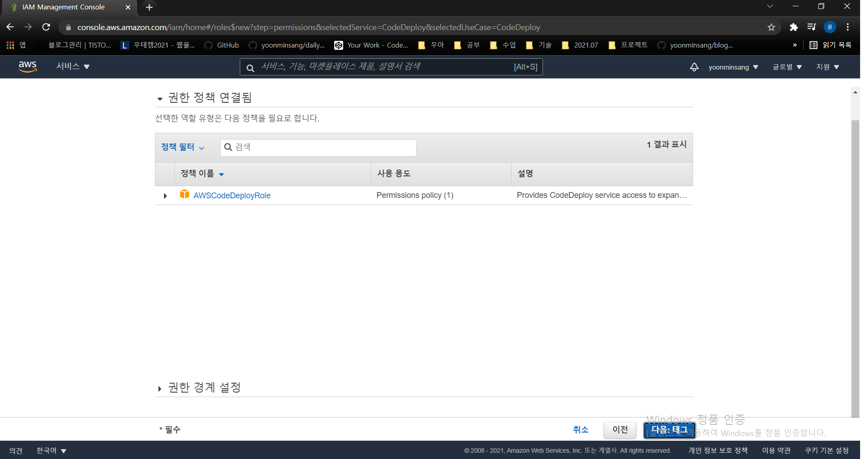The height and width of the screenshot is (459, 861).
Task: Open the 블로그관리 TISTORY bookmark
Action: 74,45
